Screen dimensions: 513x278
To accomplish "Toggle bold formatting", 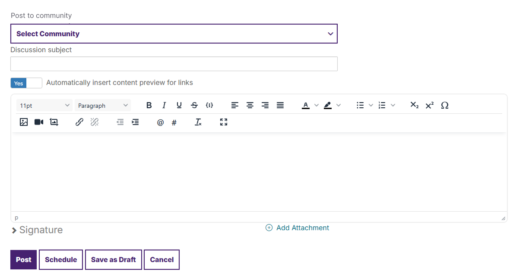I will point(149,105).
